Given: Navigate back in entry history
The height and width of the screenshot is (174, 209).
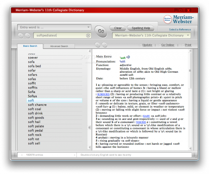Looking at the screenshot, I should pyautogui.click(x=98, y=45).
